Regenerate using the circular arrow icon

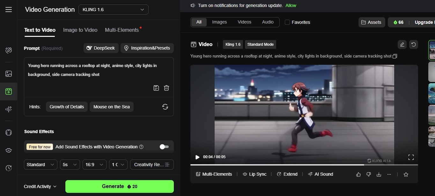(414, 44)
